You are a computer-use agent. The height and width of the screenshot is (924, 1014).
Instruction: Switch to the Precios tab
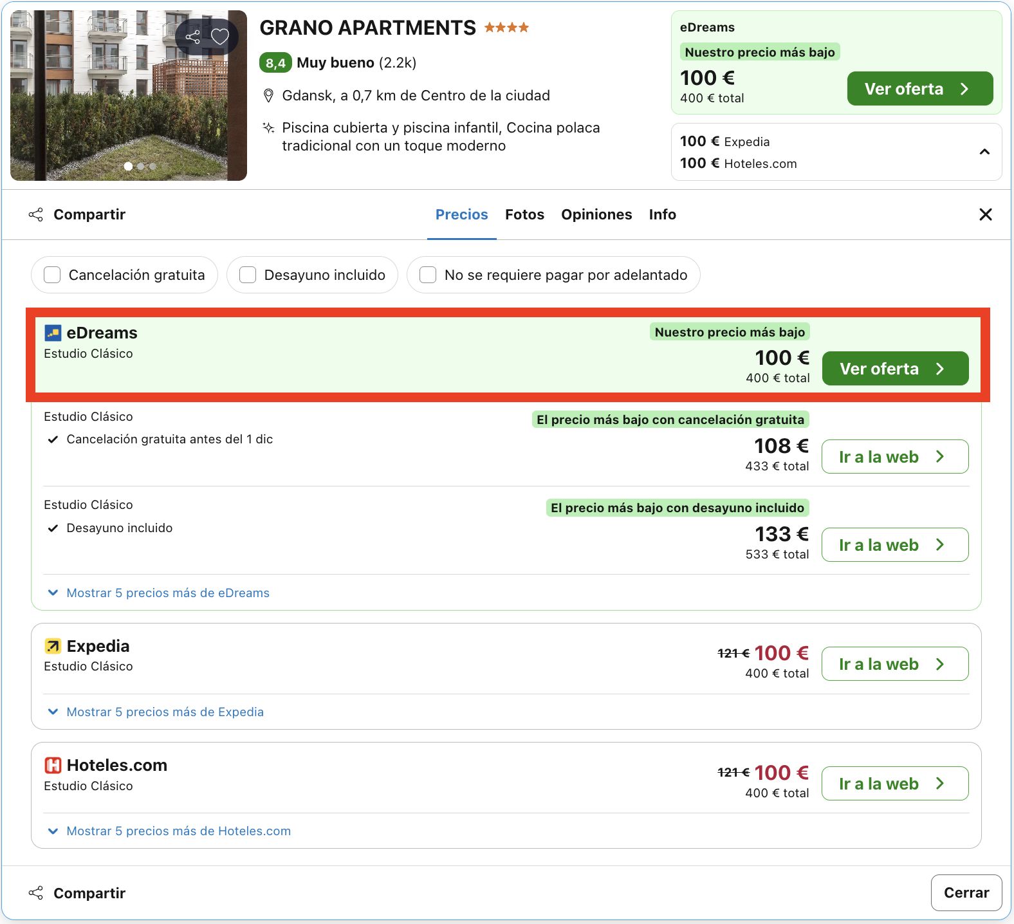click(x=462, y=215)
